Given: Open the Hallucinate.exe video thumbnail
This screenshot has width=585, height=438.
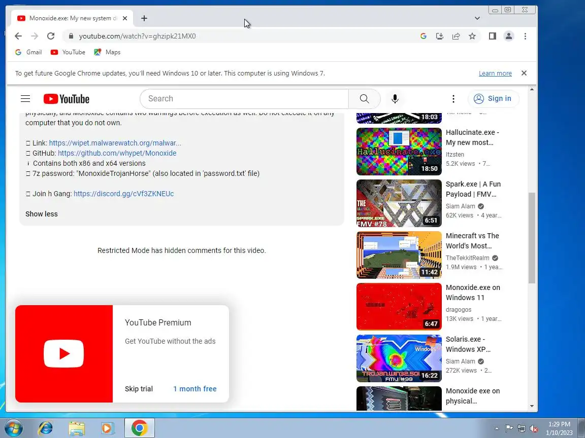Looking at the screenshot, I should coord(399,152).
